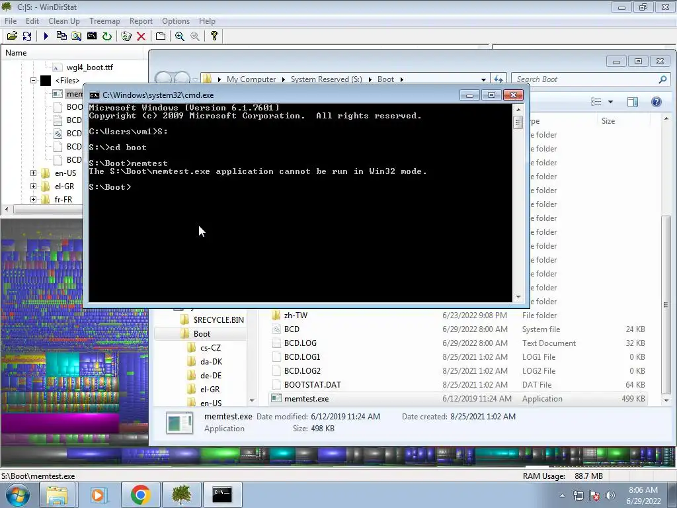Expand the fr-FR folder in WinDirStat tree
The image size is (677, 508).
click(x=33, y=200)
